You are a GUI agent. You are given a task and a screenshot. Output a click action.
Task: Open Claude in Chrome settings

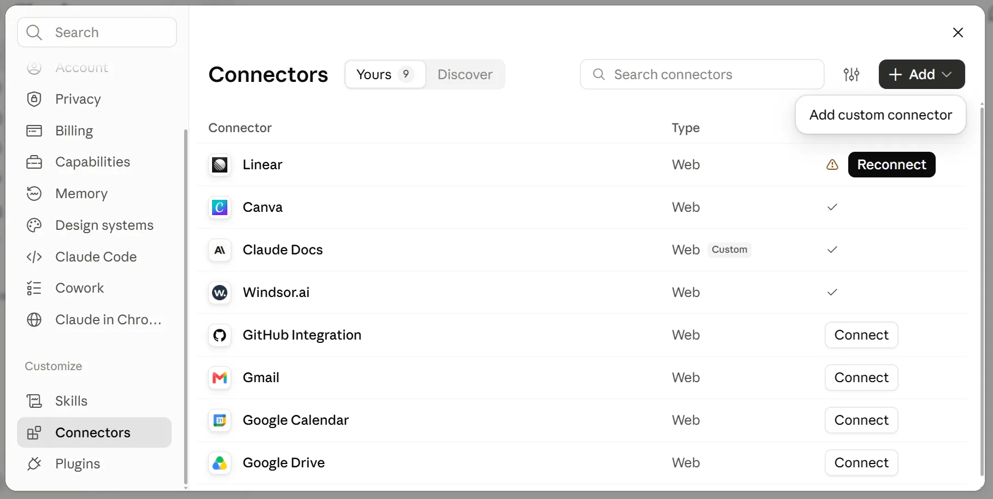click(94, 320)
